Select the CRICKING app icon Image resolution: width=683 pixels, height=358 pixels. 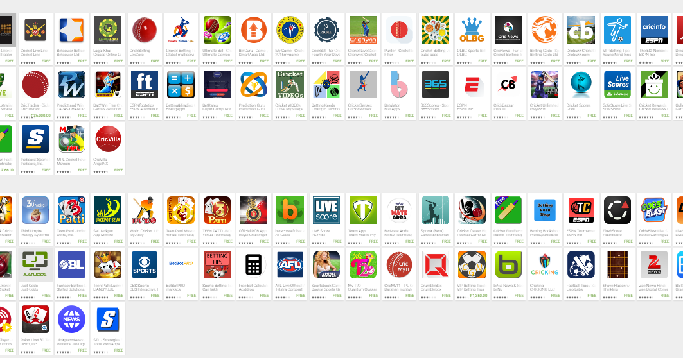coord(544,264)
